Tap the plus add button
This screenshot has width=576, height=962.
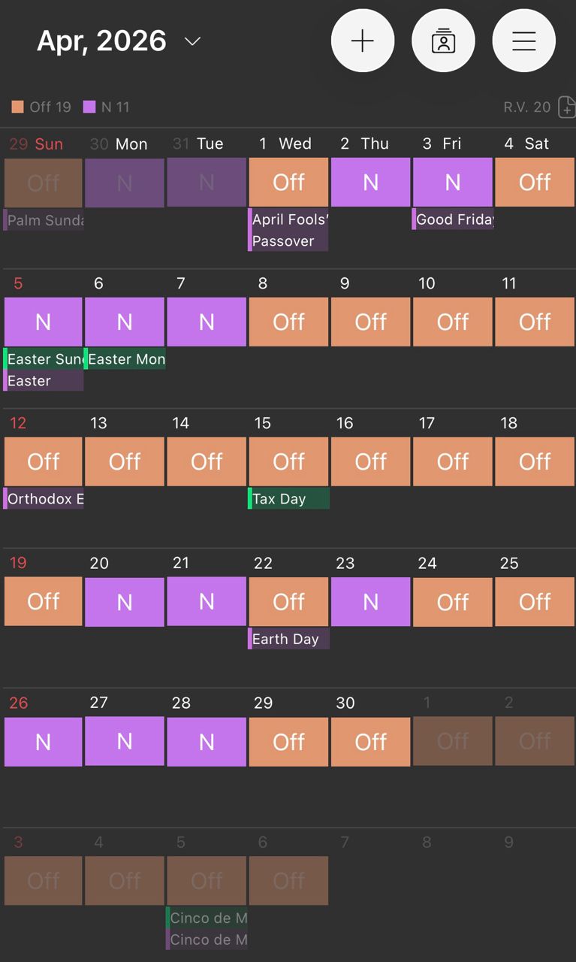[x=363, y=41]
